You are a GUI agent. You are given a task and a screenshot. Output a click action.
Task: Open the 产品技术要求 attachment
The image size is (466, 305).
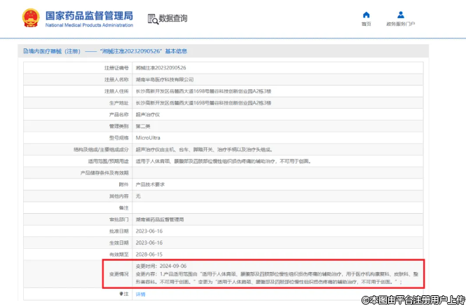pos(151,183)
